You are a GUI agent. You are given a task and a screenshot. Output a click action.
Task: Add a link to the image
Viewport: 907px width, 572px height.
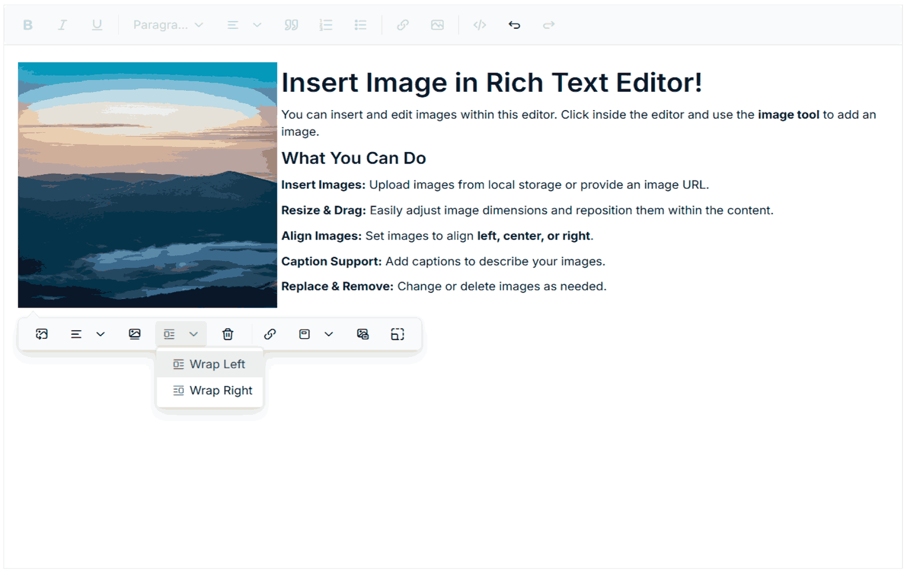[270, 334]
